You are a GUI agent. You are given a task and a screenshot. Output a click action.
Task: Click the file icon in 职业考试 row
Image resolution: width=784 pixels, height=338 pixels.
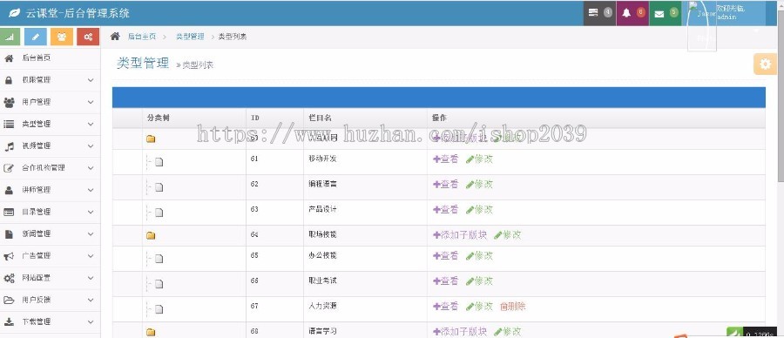(x=159, y=284)
